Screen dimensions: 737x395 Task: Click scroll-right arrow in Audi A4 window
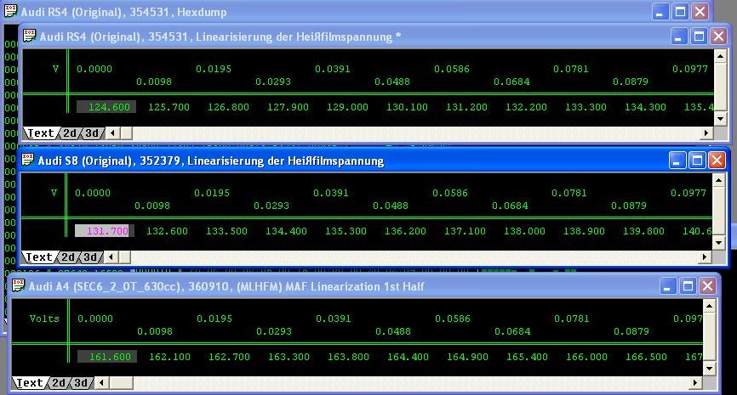[694, 383]
